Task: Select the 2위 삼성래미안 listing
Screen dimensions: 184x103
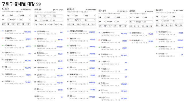Action: point(49,40)
